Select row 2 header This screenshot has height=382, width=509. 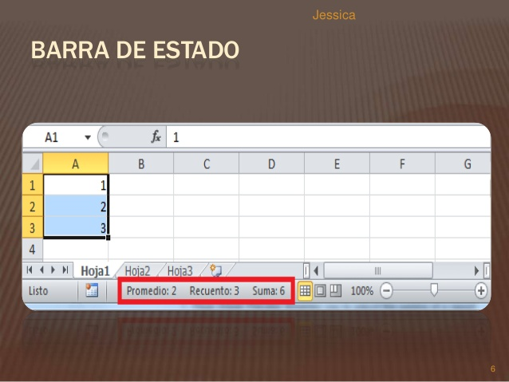[x=33, y=207]
